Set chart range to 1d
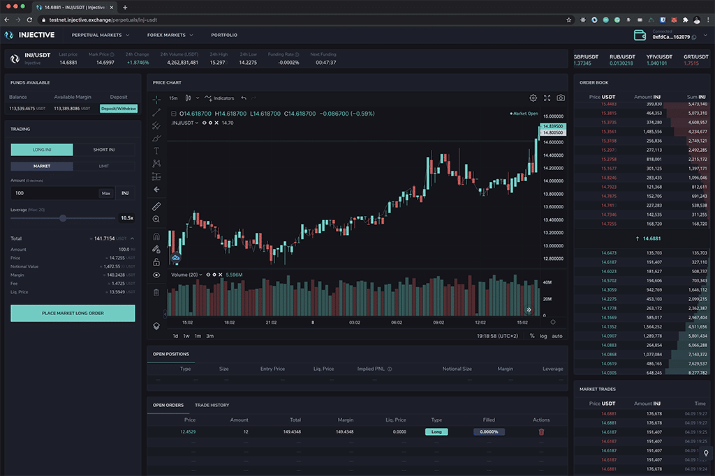This screenshot has width=715, height=476. pos(175,336)
